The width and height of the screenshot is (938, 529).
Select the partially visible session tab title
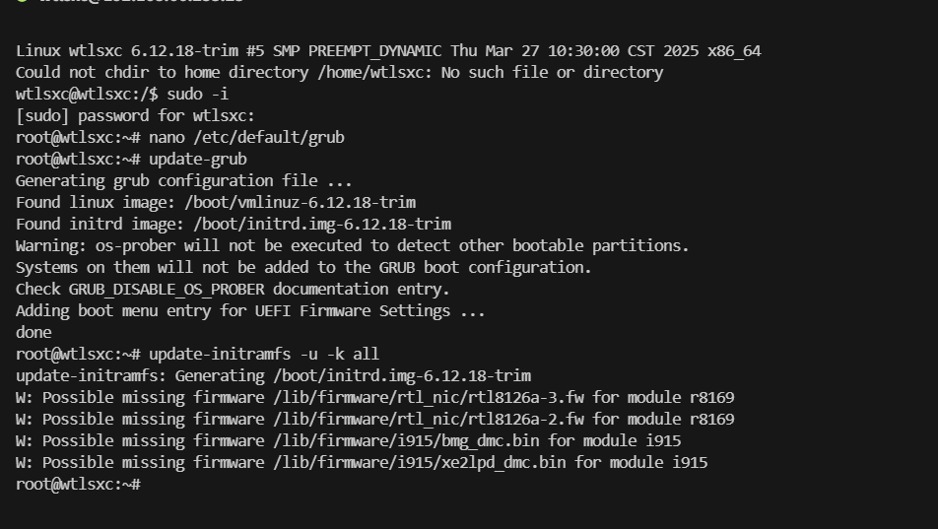(141, 1)
